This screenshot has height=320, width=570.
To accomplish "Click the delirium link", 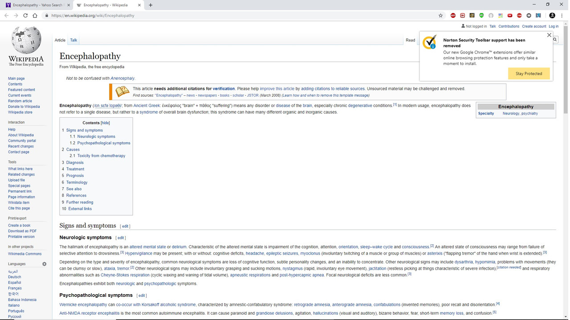I will pos(179,247).
